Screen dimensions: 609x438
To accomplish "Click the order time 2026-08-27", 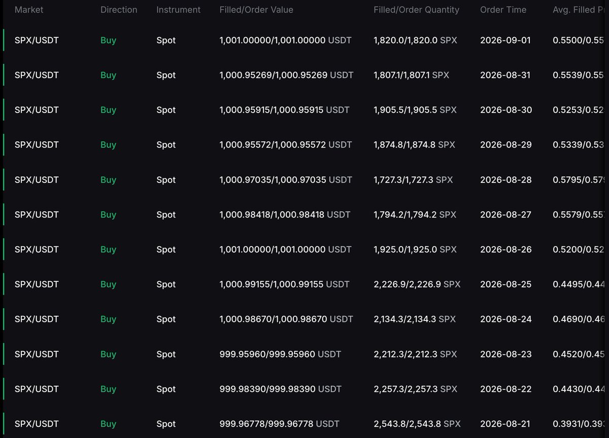I will coord(505,214).
